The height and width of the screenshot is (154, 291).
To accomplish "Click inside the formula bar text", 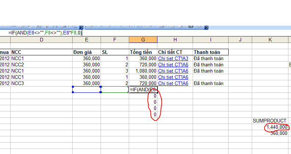I will 45,33.
